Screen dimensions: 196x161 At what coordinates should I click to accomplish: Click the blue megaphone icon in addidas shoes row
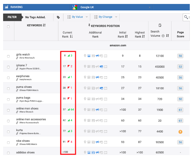pyautogui.click(x=97, y=153)
